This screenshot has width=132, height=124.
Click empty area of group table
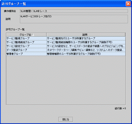[x=66, y=80]
